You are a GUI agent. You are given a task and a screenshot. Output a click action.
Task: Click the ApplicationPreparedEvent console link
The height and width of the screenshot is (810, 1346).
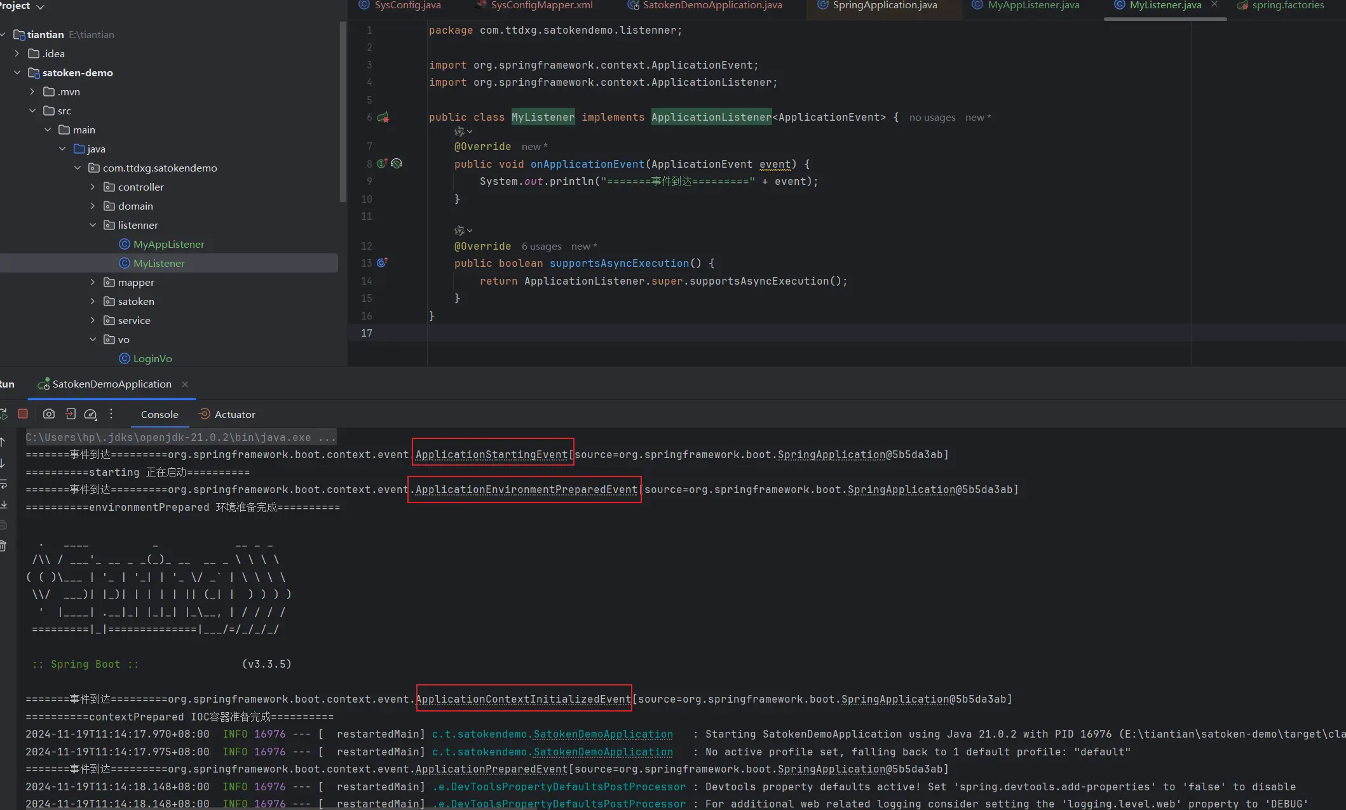click(491, 769)
